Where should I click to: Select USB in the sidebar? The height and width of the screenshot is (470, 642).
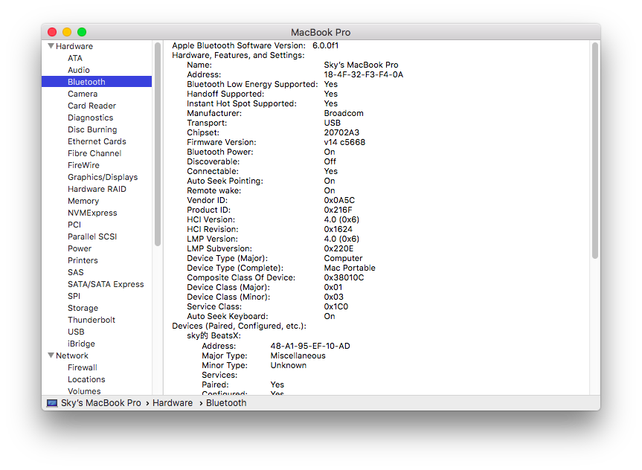[x=76, y=331]
